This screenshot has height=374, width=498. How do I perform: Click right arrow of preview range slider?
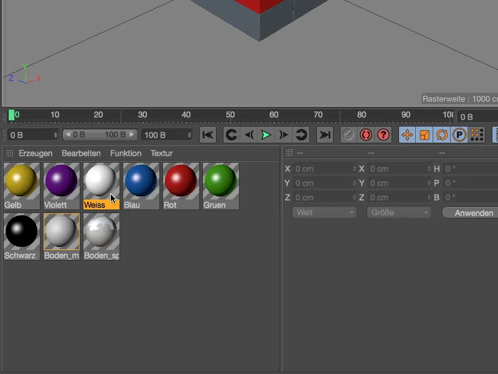pyautogui.click(x=131, y=135)
